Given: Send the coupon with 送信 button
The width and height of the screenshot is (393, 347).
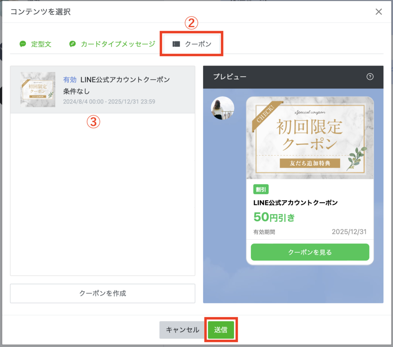Looking at the screenshot, I should tap(221, 330).
